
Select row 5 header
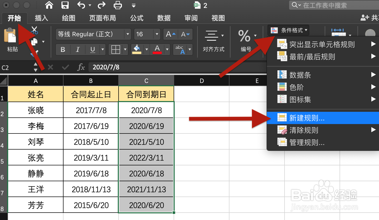tap(4, 157)
